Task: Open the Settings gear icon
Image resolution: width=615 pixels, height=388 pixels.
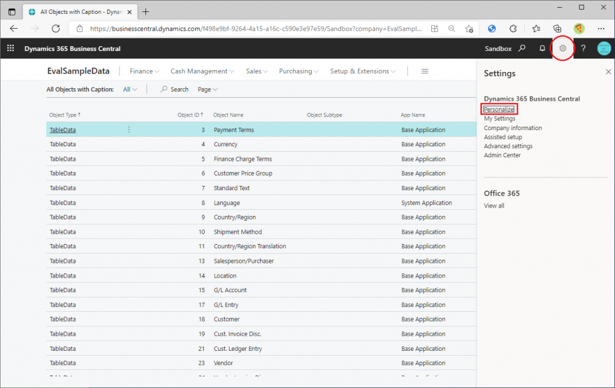Action: pos(563,48)
